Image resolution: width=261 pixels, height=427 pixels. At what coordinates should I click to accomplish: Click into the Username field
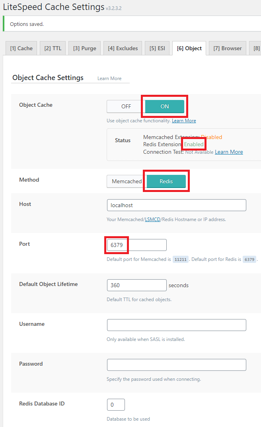tap(176, 325)
